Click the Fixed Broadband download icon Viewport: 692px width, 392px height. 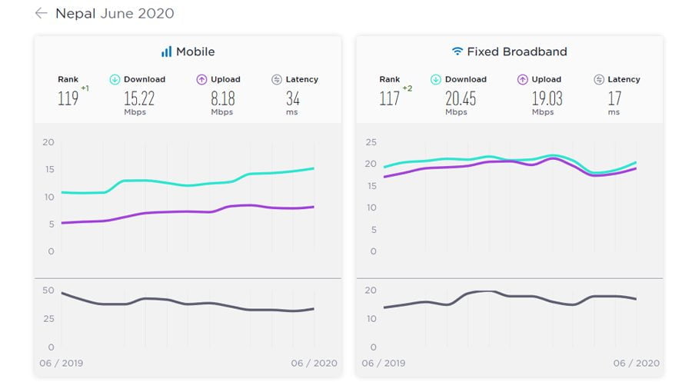coord(436,79)
